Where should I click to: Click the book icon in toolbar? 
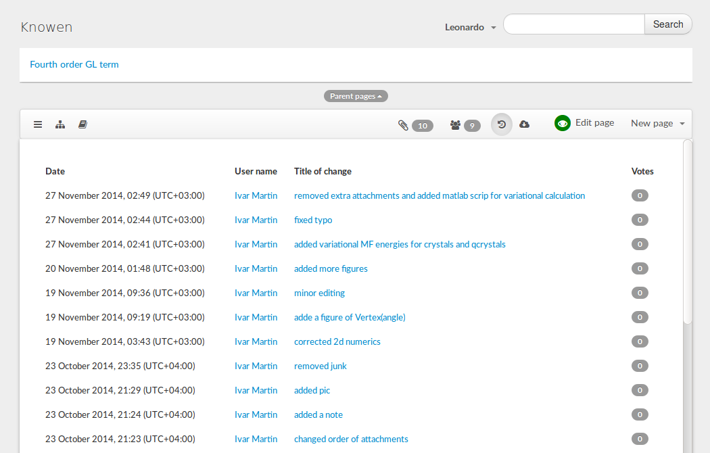tap(82, 124)
